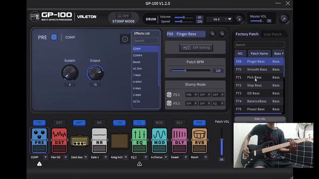Open the COMP effect dropdown under PRE
Image resolution: width=319 pixels, height=179 pixels.
[45, 157]
